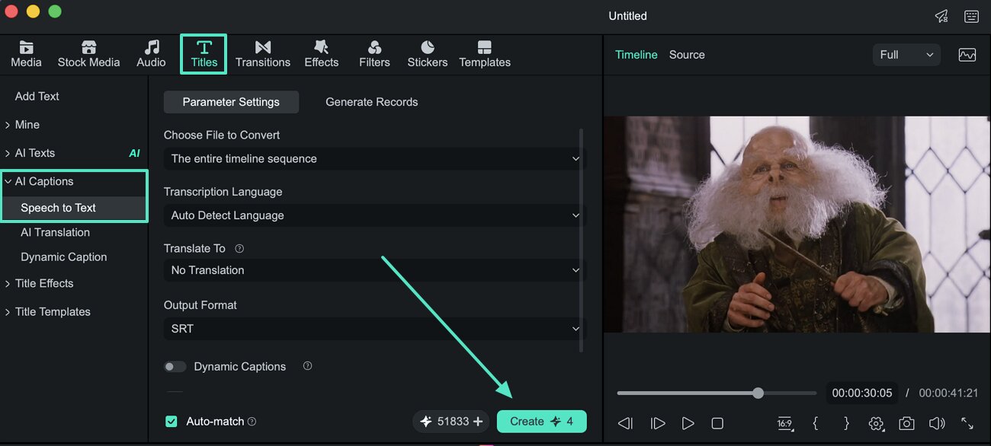
Task: Click the mark out brace icon
Action: [x=846, y=423]
